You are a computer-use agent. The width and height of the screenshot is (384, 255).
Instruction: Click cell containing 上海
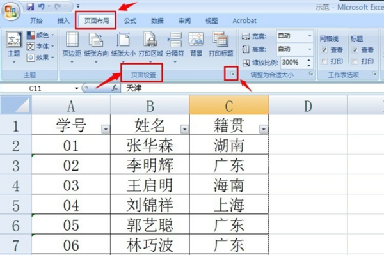228,205
